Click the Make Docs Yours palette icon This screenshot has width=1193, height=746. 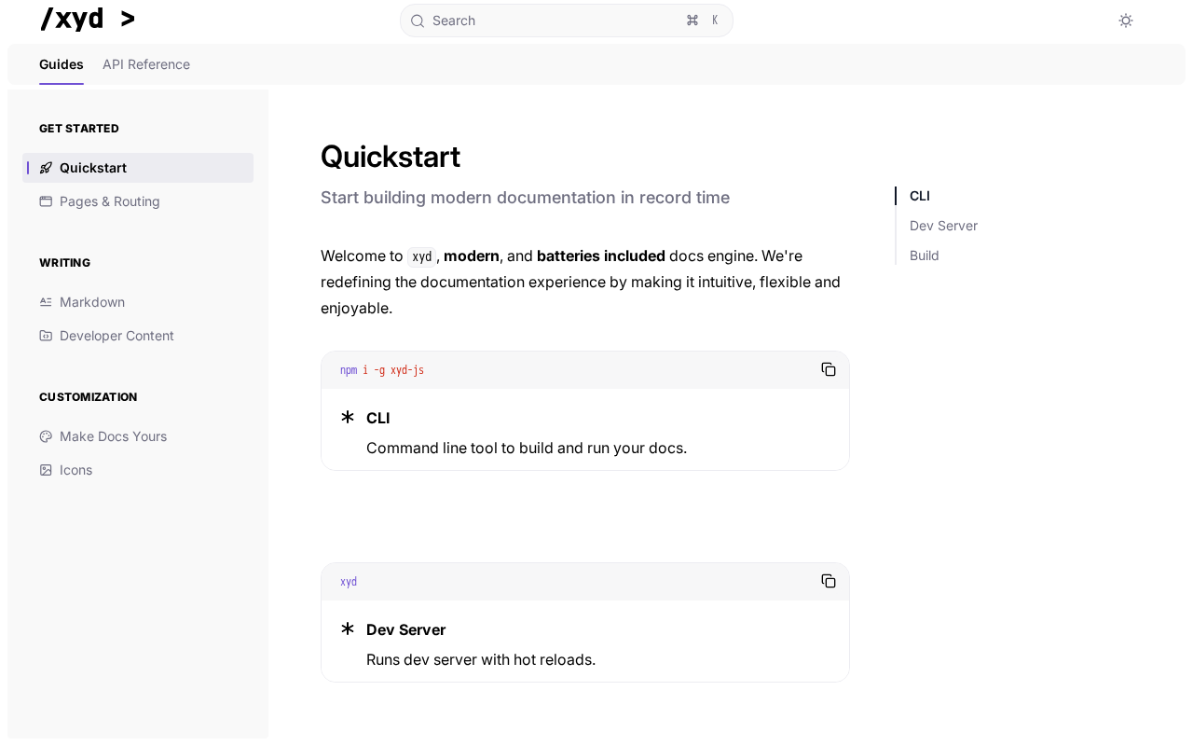click(46, 436)
